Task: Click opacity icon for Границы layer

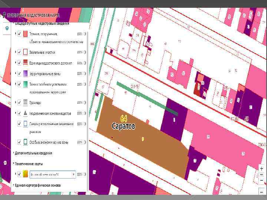Action: point(85,103)
